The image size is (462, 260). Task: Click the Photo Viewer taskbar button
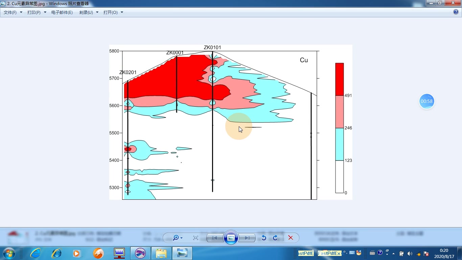182,253
